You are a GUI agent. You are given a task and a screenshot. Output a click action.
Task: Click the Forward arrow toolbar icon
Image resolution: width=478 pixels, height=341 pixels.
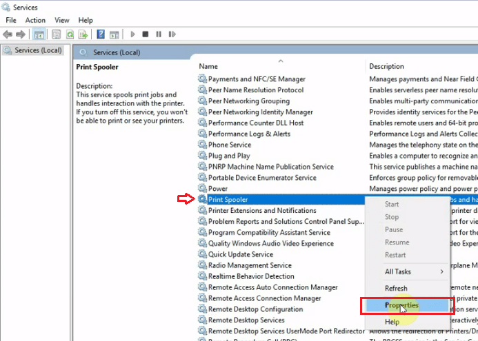(x=21, y=34)
